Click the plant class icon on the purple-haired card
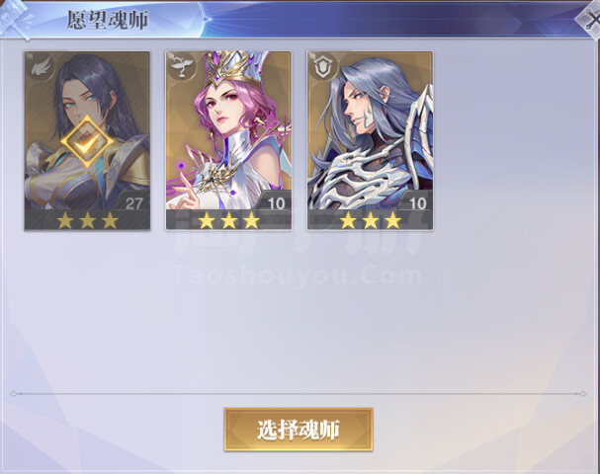The width and height of the screenshot is (600, 474). point(182,67)
